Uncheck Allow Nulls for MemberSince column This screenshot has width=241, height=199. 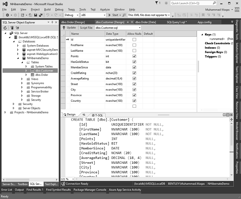point(134,67)
